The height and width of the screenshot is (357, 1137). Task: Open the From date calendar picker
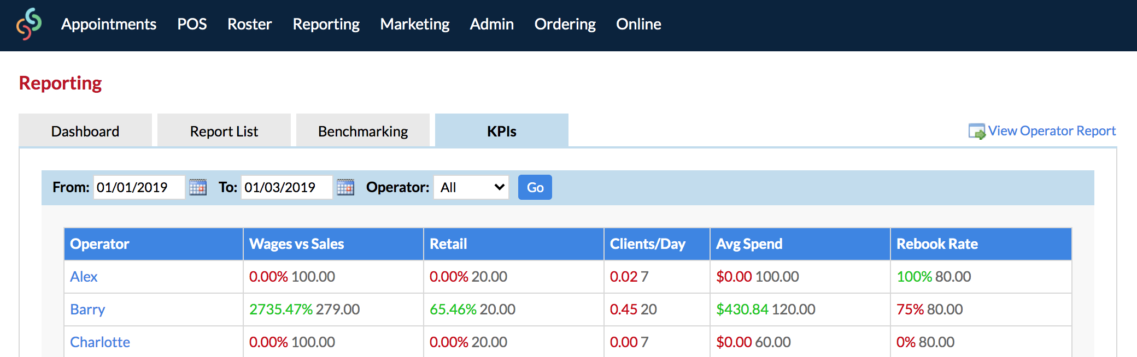(x=198, y=187)
